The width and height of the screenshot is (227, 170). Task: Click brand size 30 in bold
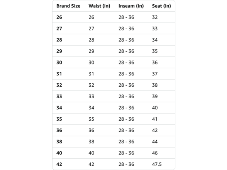pyautogui.click(x=59, y=62)
